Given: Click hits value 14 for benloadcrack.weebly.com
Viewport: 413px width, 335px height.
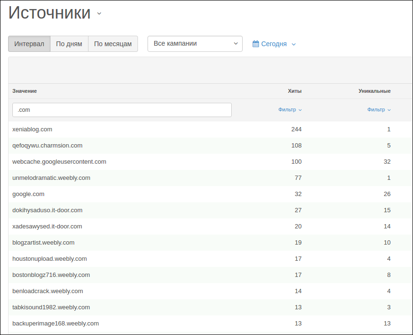Looking at the screenshot, I should point(298,291).
